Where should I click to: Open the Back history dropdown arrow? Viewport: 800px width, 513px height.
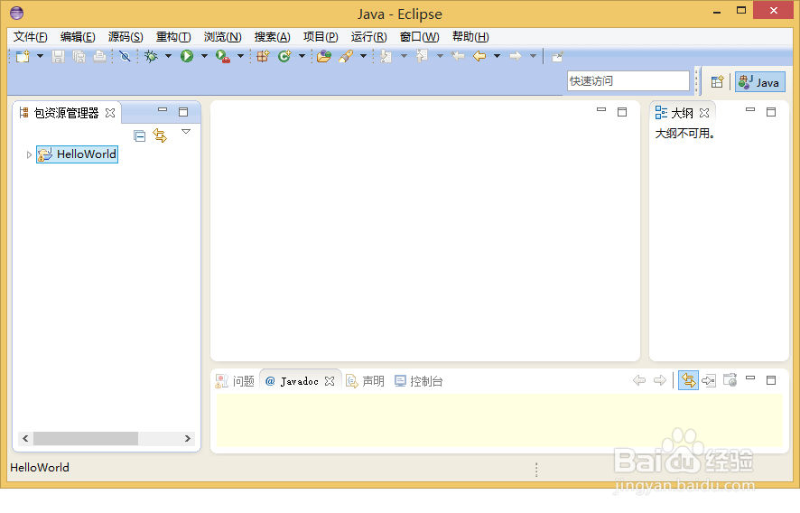coord(497,56)
